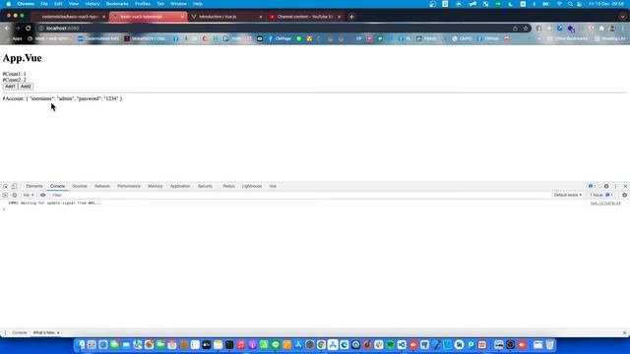630x354 pixels.
Task: Open Chrome History menu
Action: [x=92, y=4]
